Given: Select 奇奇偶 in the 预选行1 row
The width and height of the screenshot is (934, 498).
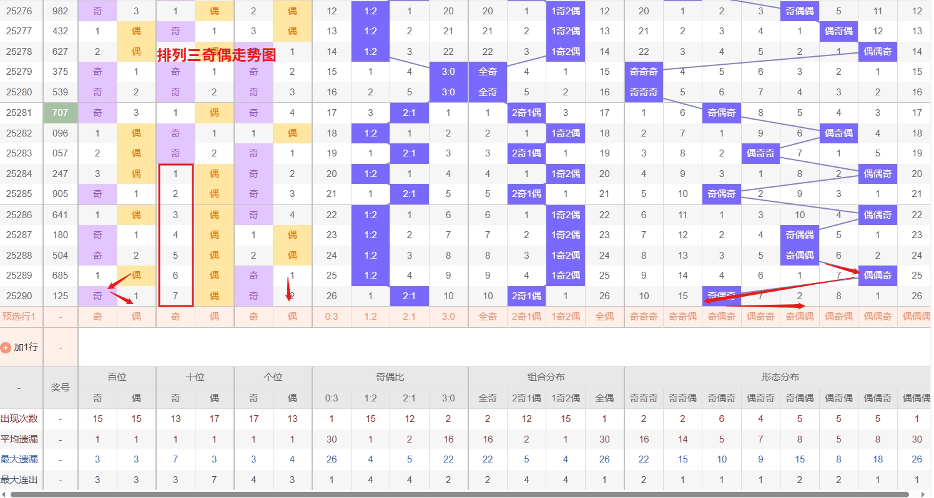Looking at the screenshot, I should point(682,317).
